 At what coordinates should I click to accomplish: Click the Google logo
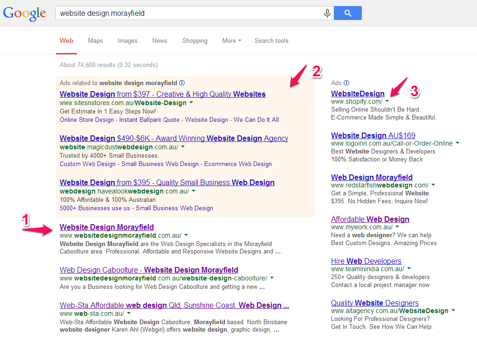[24, 13]
